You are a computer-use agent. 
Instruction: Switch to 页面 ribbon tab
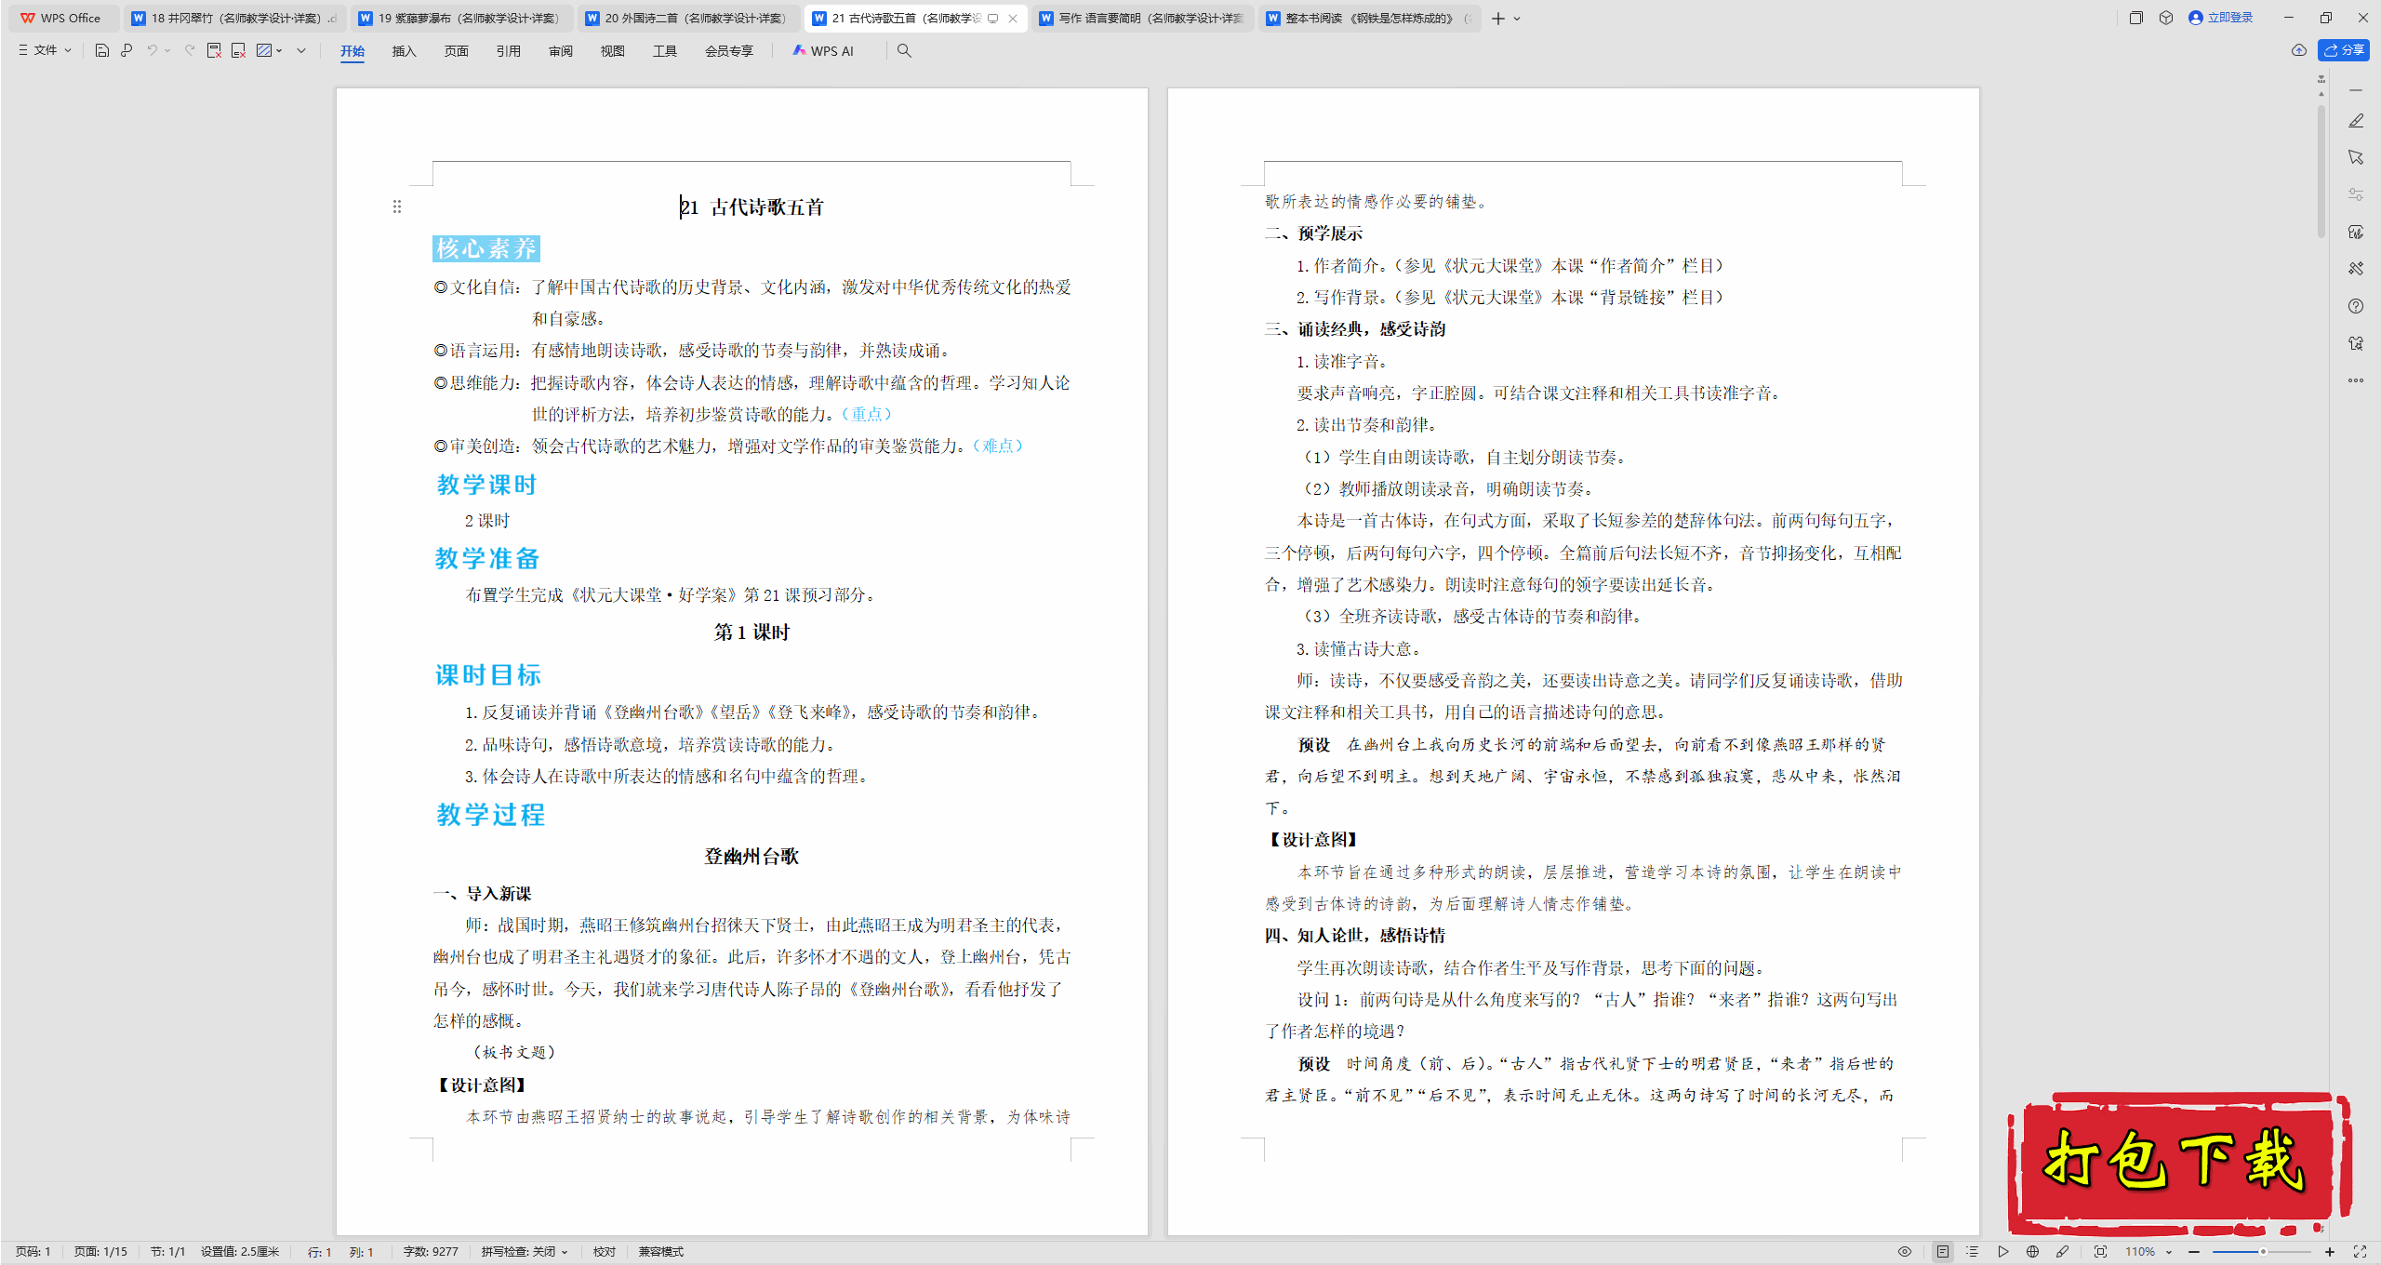[x=456, y=51]
